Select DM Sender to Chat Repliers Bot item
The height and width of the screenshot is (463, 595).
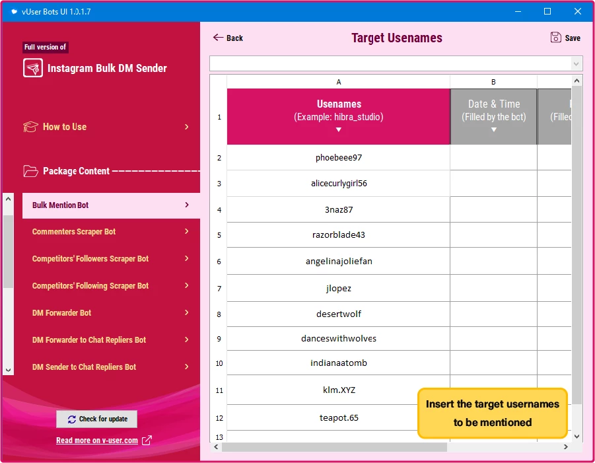111,367
